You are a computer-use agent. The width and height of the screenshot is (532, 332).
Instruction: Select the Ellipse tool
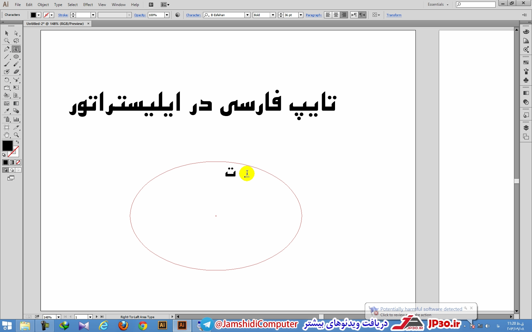tap(16, 57)
